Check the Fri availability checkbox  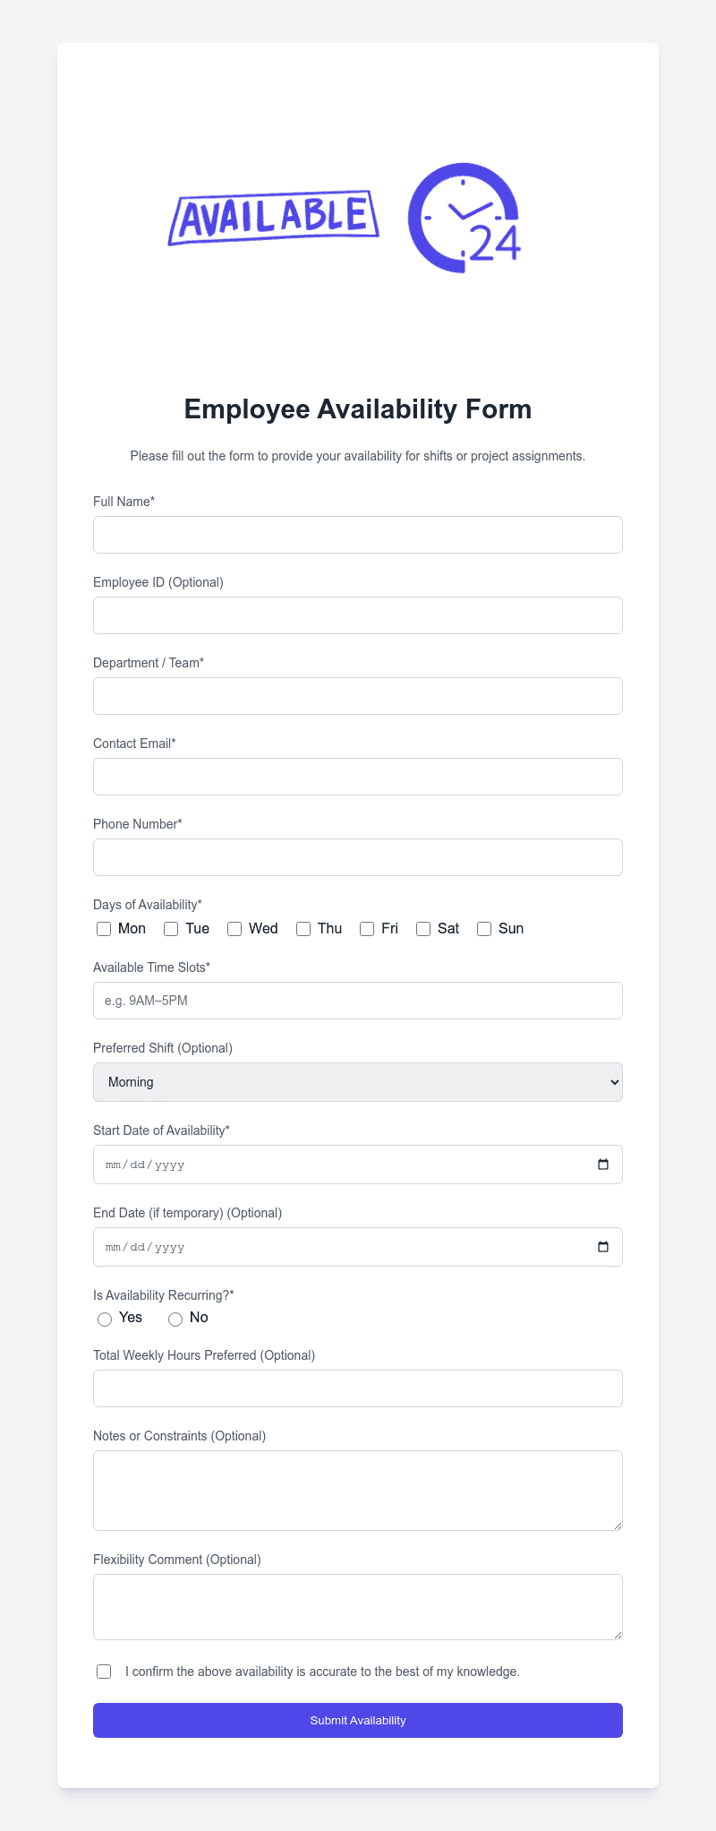pos(367,929)
